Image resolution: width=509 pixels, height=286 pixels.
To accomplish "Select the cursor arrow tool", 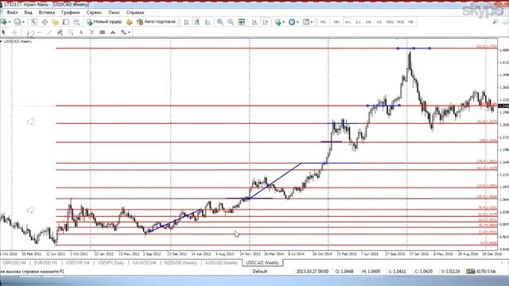I will click(x=3, y=33).
